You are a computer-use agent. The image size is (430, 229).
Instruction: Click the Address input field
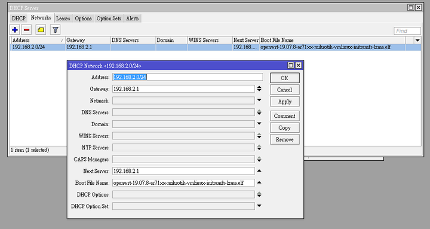click(x=188, y=77)
